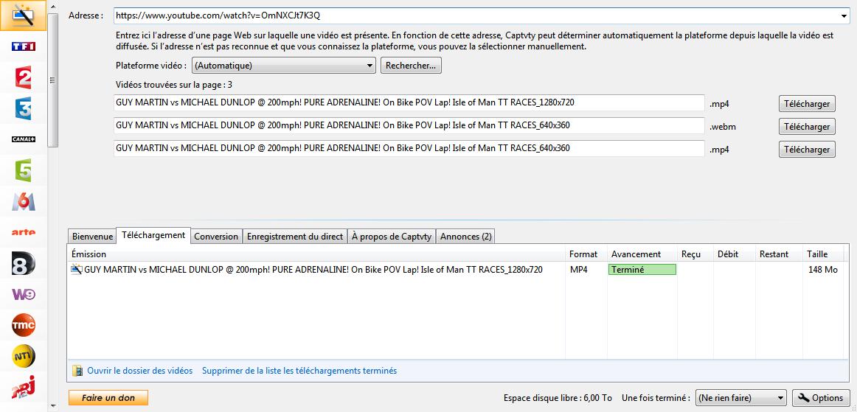This screenshot has width=857, height=412.
Task: Open the TF1 channel in sidebar
Action: [23, 46]
